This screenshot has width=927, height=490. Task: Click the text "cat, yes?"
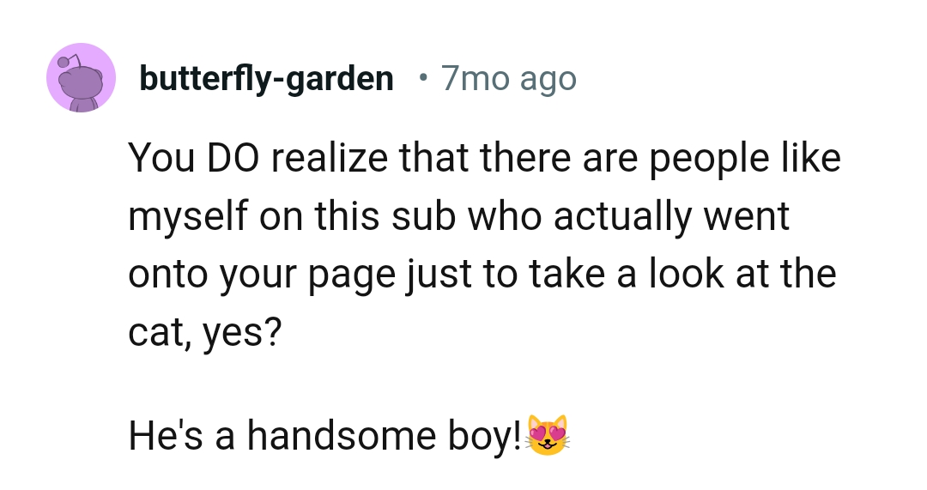point(204,333)
